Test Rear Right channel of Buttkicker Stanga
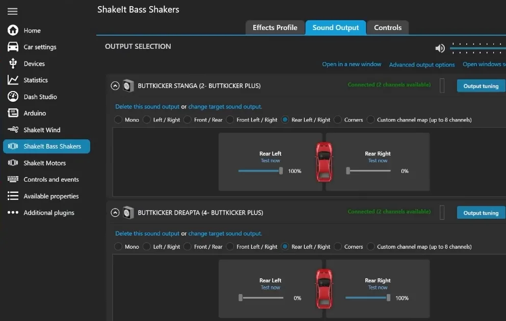 click(x=378, y=161)
